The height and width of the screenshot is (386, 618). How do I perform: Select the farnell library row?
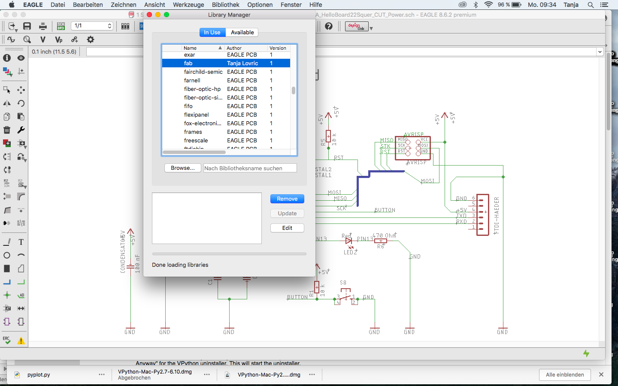[226, 80]
